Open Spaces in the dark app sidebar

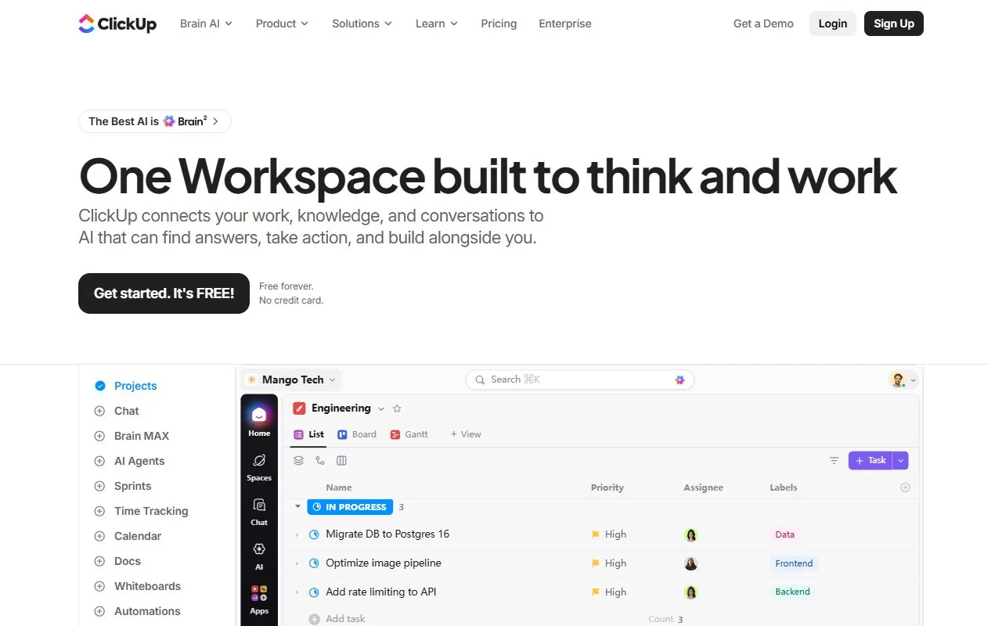(x=259, y=467)
